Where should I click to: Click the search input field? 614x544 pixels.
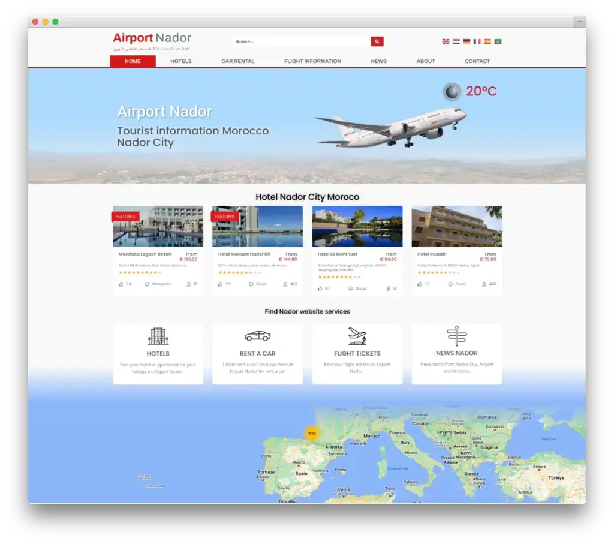click(x=302, y=41)
